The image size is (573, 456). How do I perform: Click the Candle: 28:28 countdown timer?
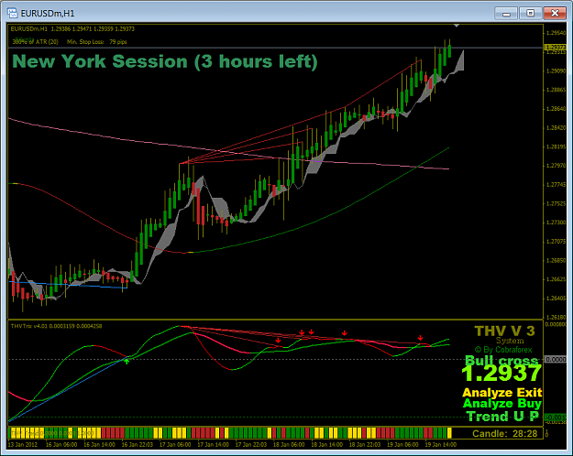[x=504, y=434]
